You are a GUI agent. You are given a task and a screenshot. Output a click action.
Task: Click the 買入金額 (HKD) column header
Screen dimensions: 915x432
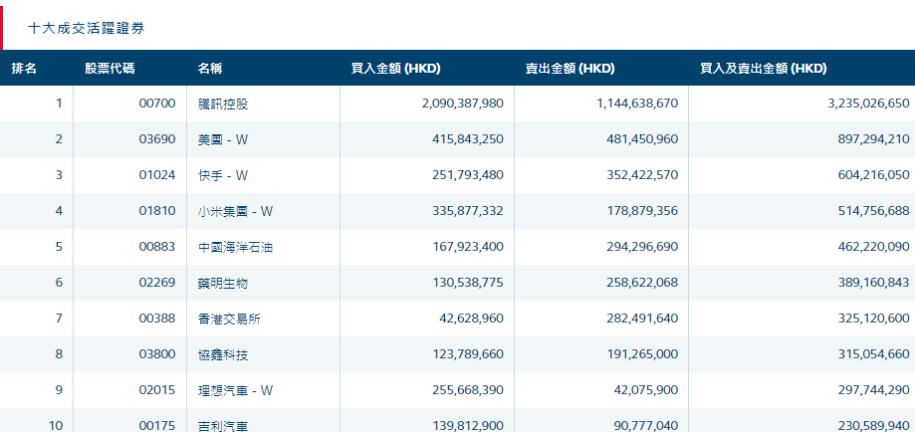tap(395, 69)
